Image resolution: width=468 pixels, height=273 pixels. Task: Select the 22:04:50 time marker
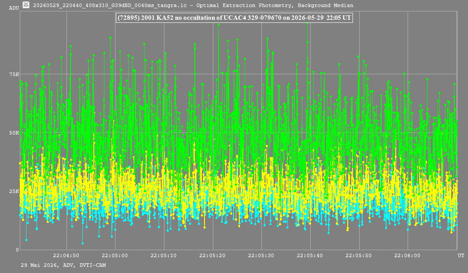(66, 255)
